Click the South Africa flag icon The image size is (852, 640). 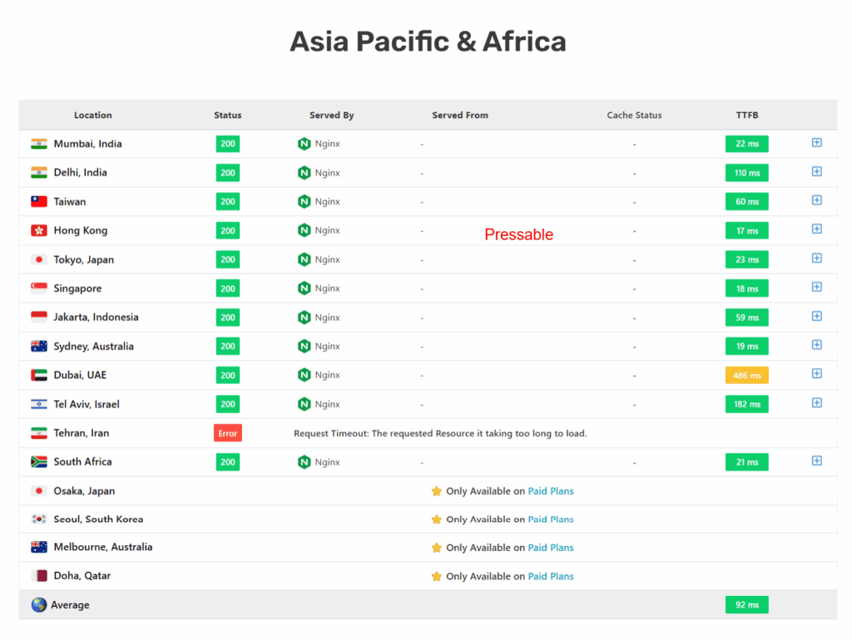pyautogui.click(x=39, y=461)
